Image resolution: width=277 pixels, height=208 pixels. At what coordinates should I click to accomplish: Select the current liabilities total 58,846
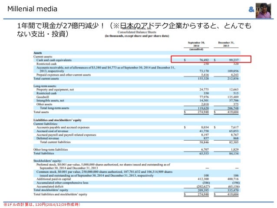pyautogui.click(x=204, y=142)
